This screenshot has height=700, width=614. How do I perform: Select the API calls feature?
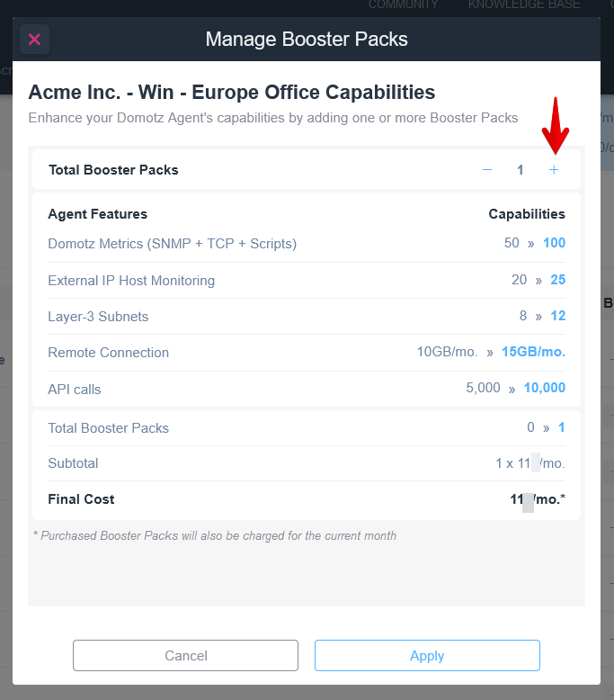click(75, 390)
